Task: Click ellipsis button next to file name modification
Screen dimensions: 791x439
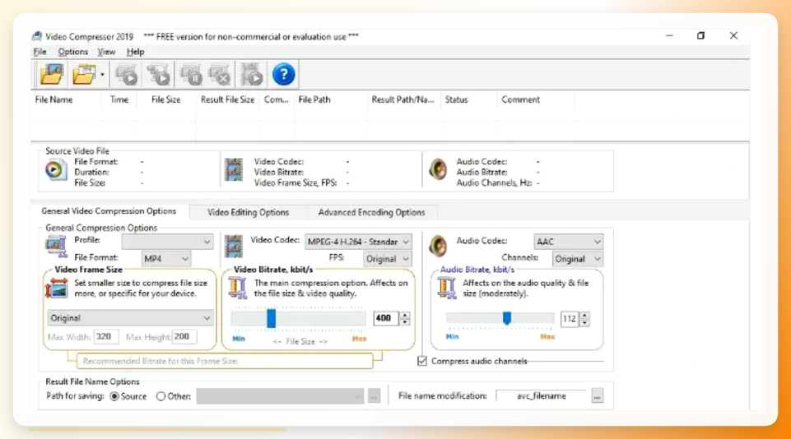Action: point(598,396)
